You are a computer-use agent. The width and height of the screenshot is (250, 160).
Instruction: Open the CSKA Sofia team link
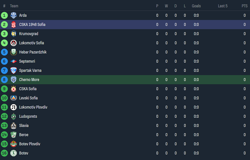28,89
